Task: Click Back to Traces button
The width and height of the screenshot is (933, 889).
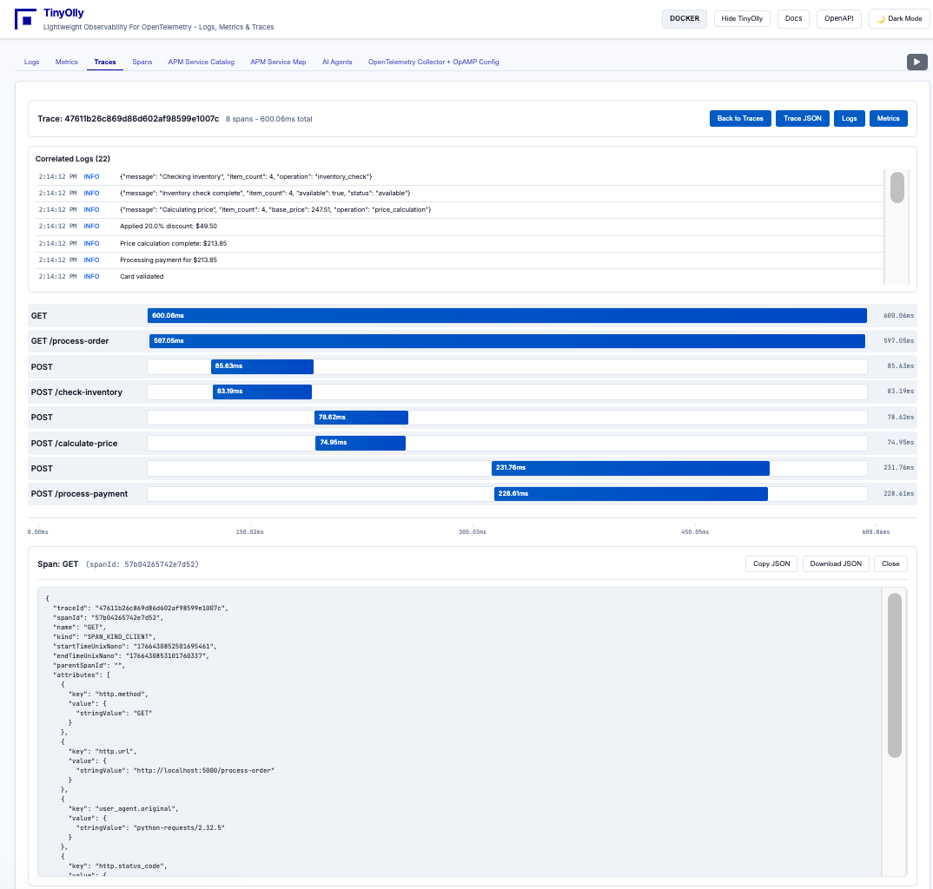Action: pos(740,118)
